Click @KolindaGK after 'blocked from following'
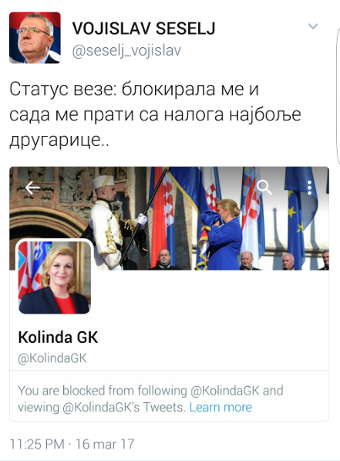The height and width of the screenshot is (461, 340). point(225,391)
